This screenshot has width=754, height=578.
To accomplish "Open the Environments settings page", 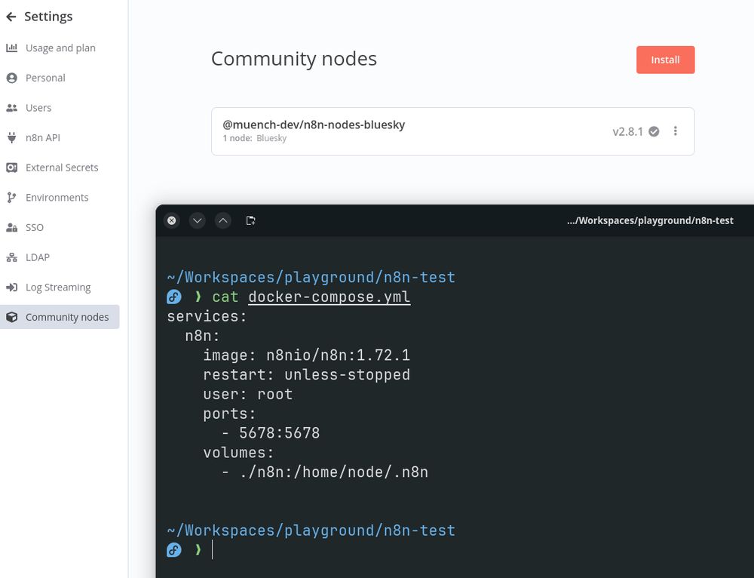I will pyautogui.click(x=60, y=197).
